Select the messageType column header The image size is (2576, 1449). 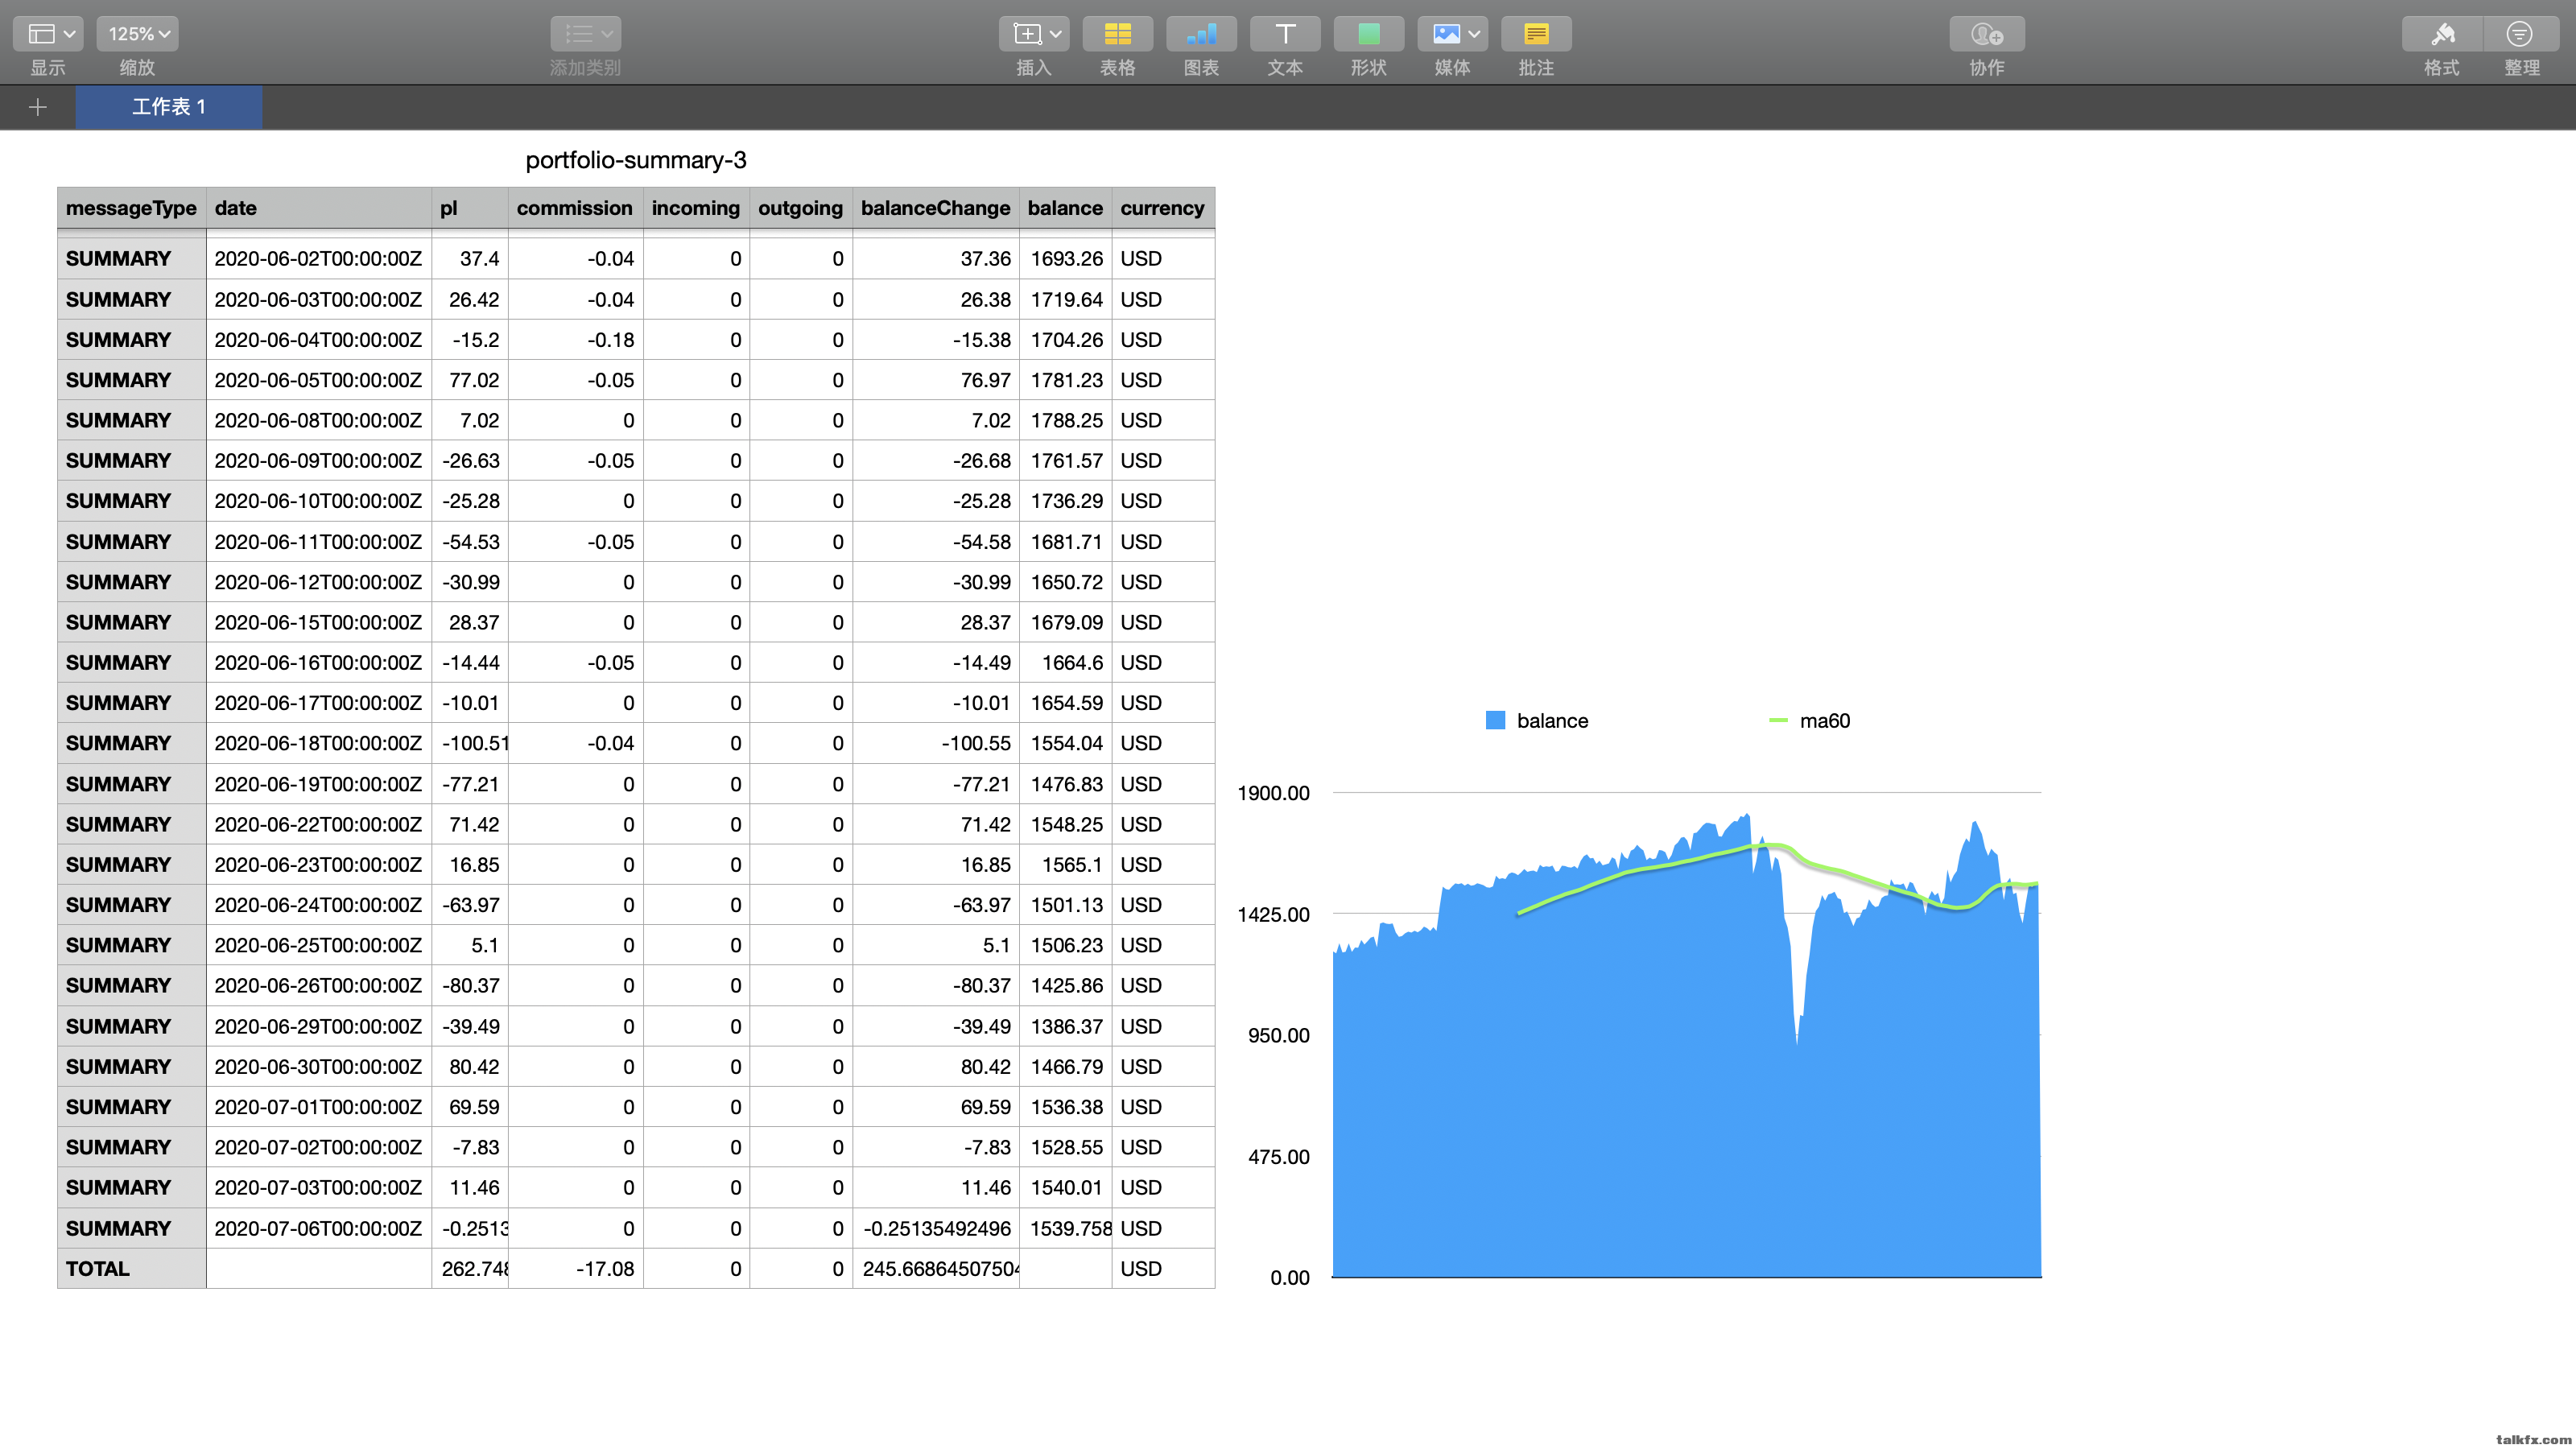(x=131, y=208)
